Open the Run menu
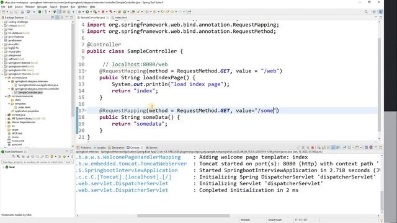The height and width of the screenshot is (223, 397). tap(73, 7)
